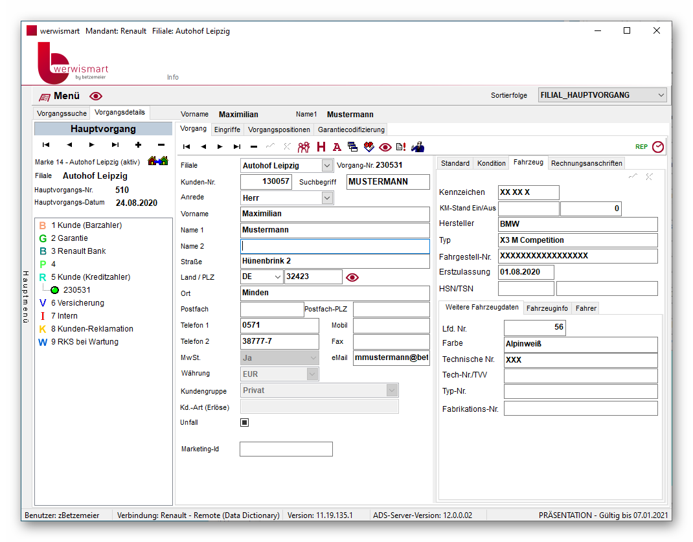Open the MwSt. dropdown
Viewport: 693px width, 542px height.
click(x=313, y=358)
